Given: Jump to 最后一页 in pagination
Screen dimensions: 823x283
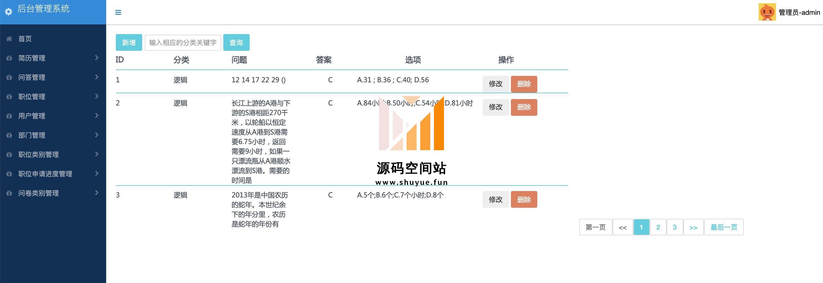Looking at the screenshot, I should pyautogui.click(x=724, y=227).
